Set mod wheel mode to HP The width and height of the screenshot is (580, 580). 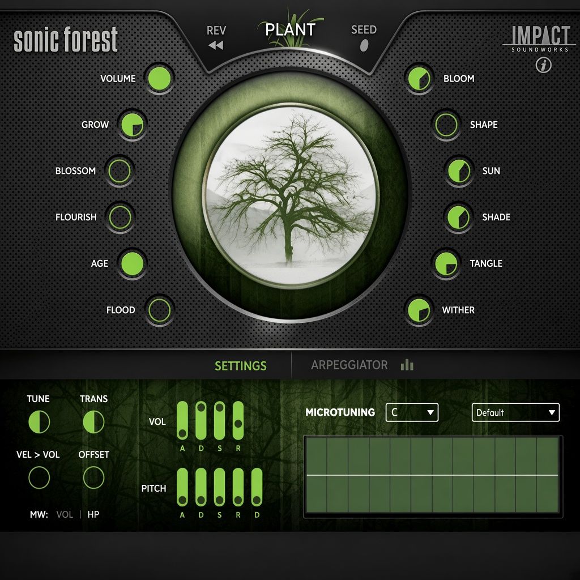[93, 514]
